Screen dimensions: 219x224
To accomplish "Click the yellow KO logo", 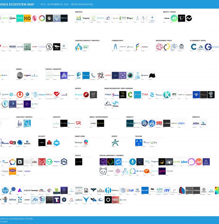I will pos(27,18).
